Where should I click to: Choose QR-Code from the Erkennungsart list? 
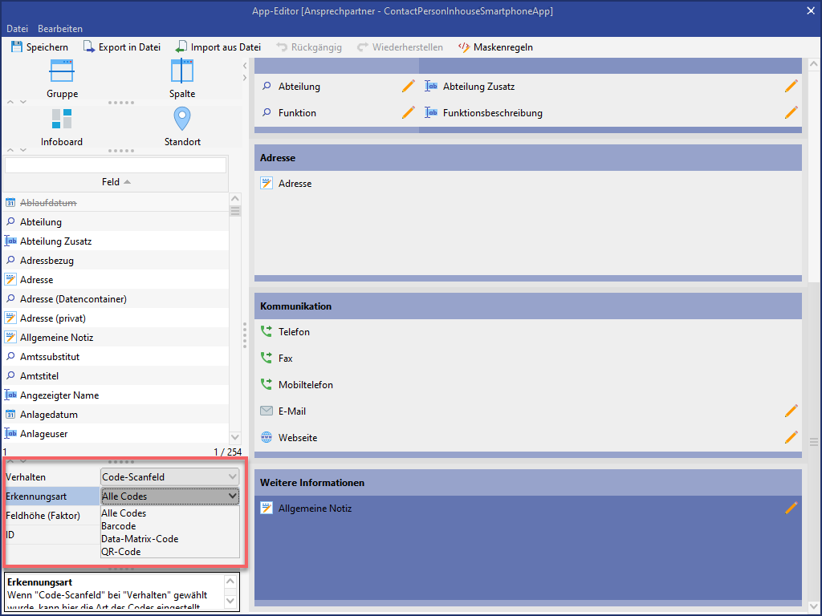(x=121, y=552)
